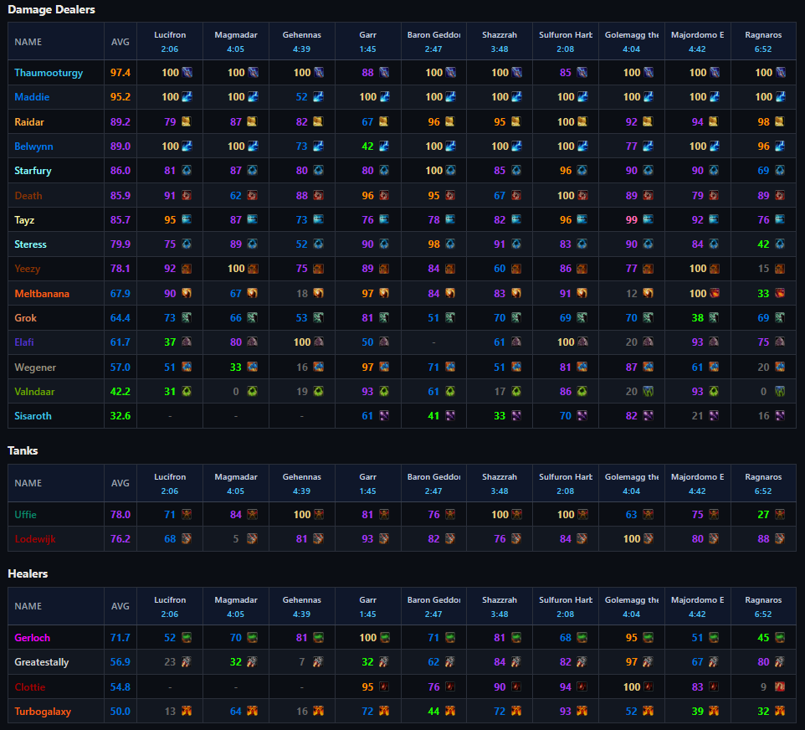Click Turbogalaxy's spec icon under Sulfuron
This screenshot has height=730, width=805.
pos(582,711)
